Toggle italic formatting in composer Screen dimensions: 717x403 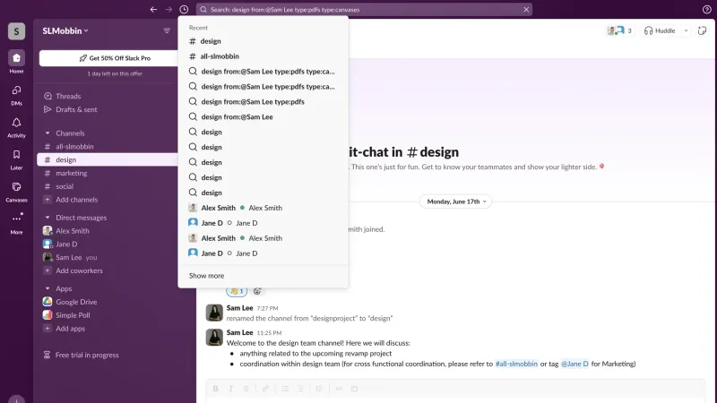click(x=231, y=389)
